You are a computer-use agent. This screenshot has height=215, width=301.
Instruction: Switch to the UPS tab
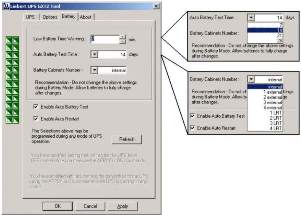(x=30, y=17)
